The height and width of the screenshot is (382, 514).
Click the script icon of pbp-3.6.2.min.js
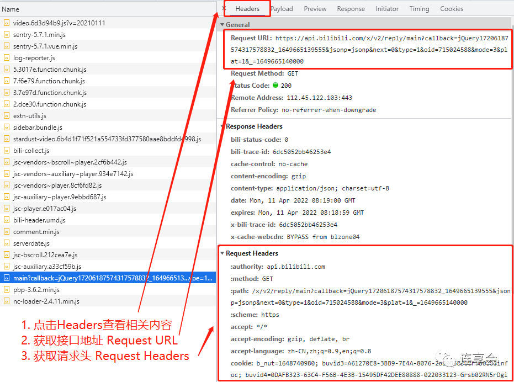point(6,289)
